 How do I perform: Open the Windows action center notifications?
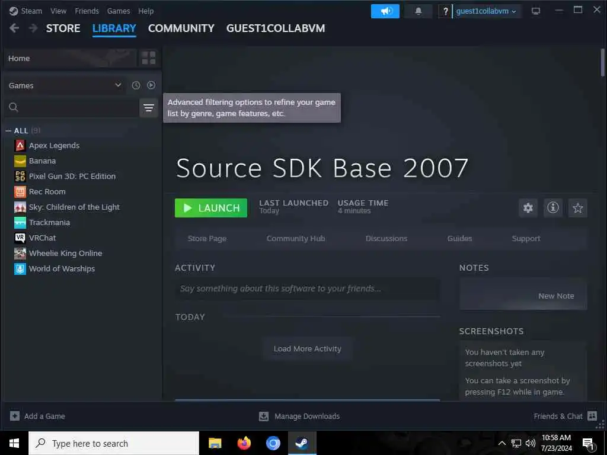tap(589, 443)
